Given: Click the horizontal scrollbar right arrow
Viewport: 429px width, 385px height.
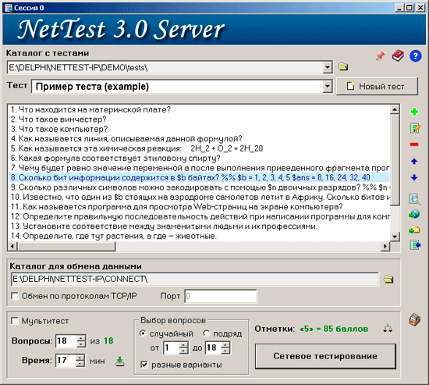Looking at the screenshot, I should pos(385,246).
